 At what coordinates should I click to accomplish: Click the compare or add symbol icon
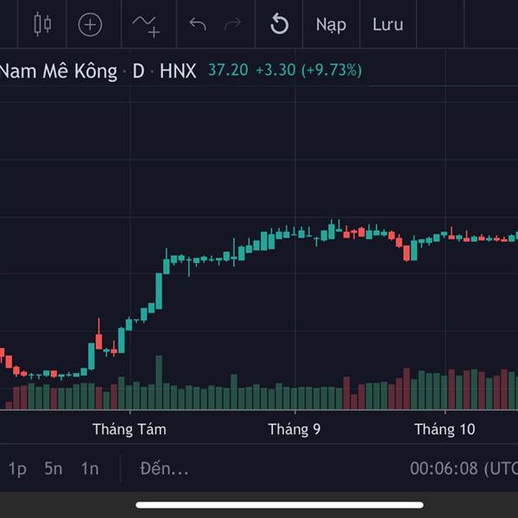pos(90,24)
